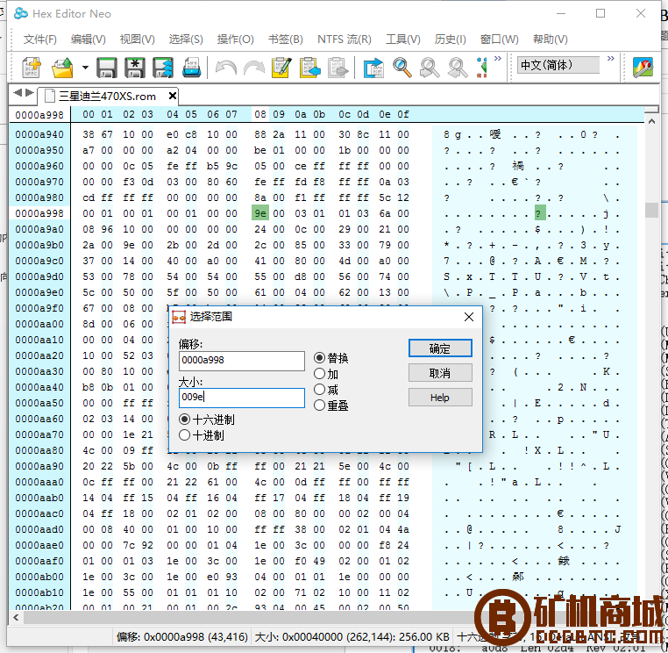
Task: Click the 取消 button in dialog
Action: point(440,373)
